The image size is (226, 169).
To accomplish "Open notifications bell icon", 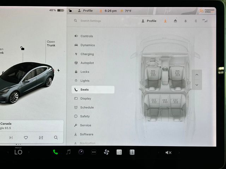I will pyautogui.click(x=185, y=21).
